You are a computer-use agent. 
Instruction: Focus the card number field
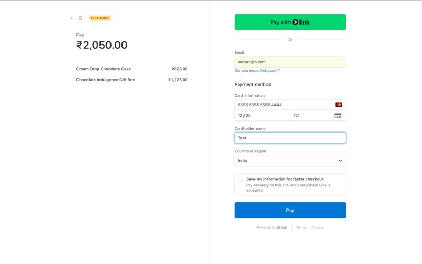(x=290, y=105)
